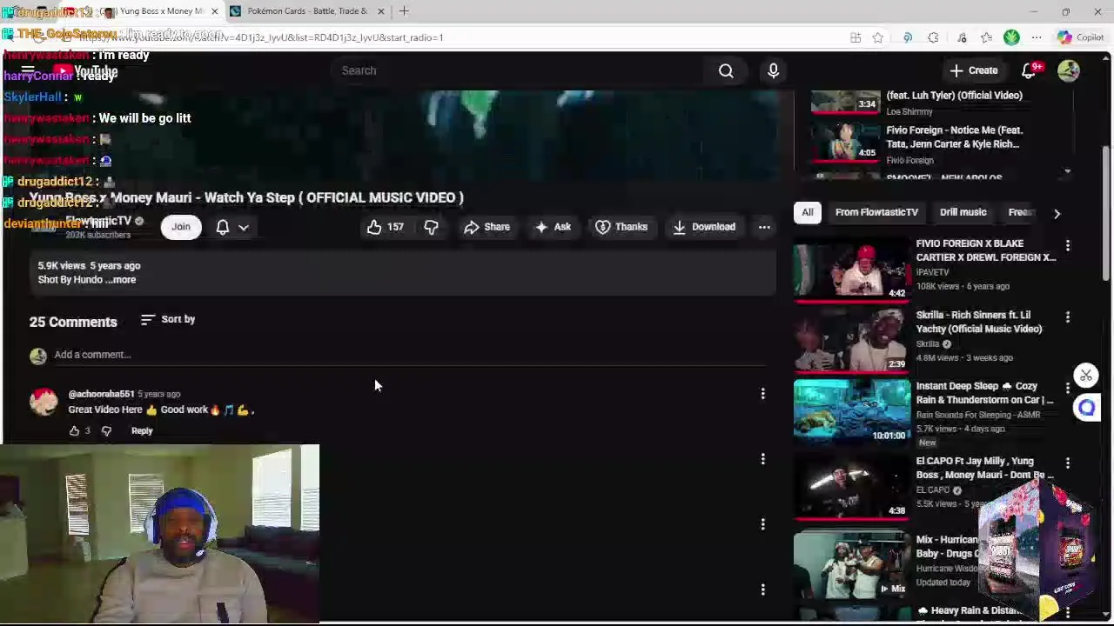
Task: Open options for Instant Deep Sleep video
Action: click(x=1068, y=389)
